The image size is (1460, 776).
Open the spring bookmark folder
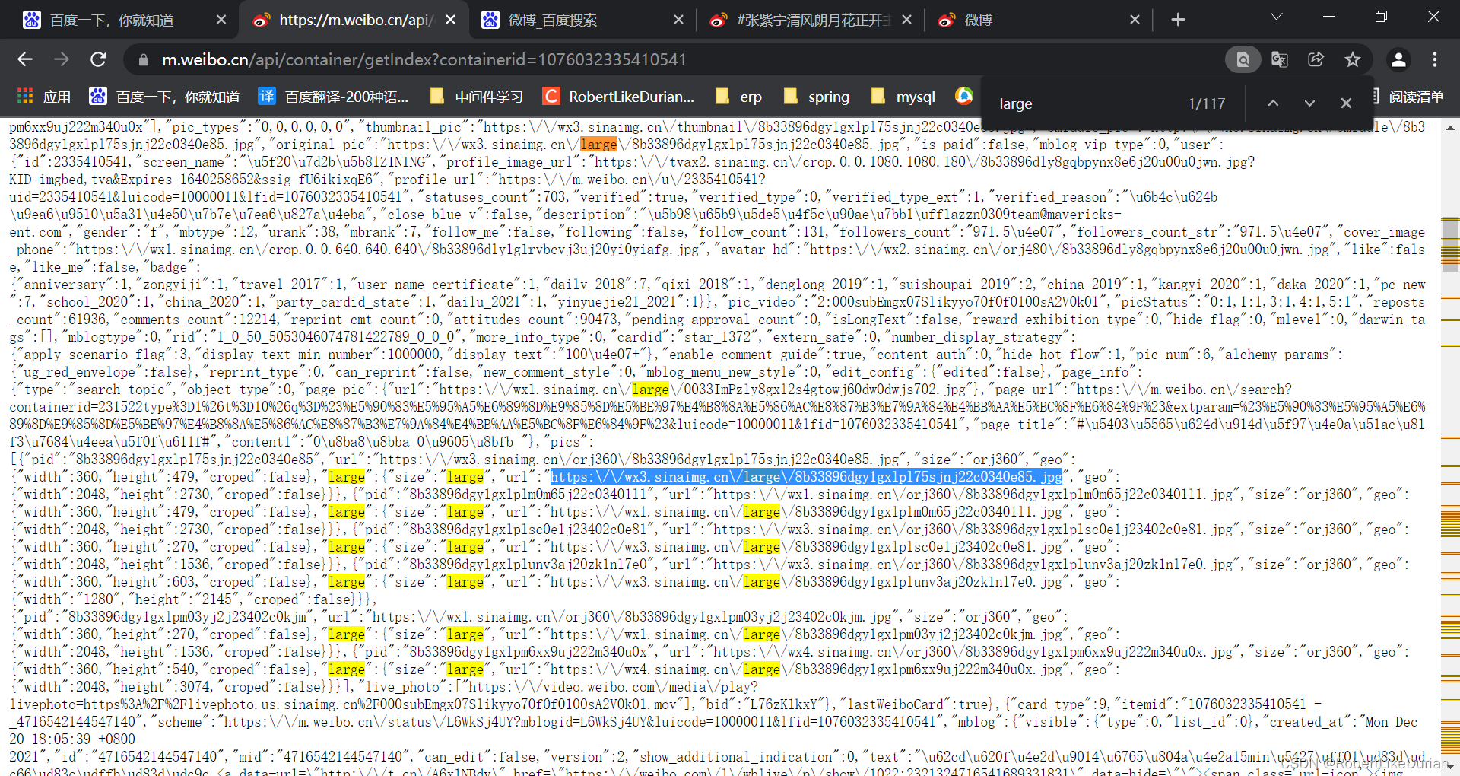(x=816, y=97)
